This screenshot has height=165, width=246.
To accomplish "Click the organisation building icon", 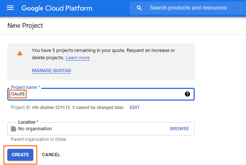I will coord(14,129).
